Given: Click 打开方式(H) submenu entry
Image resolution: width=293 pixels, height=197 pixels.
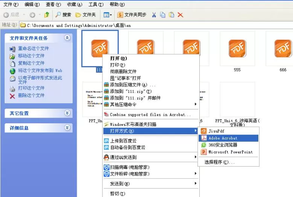Looking at the screenshot, I should coord(151,131).
